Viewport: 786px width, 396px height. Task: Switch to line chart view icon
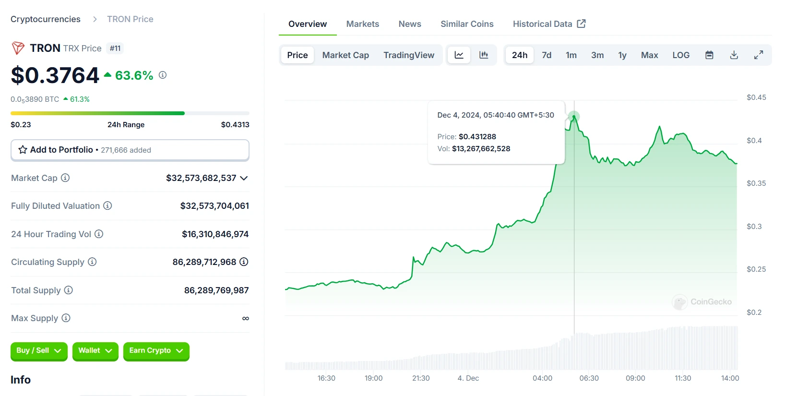tap(459, 55)
